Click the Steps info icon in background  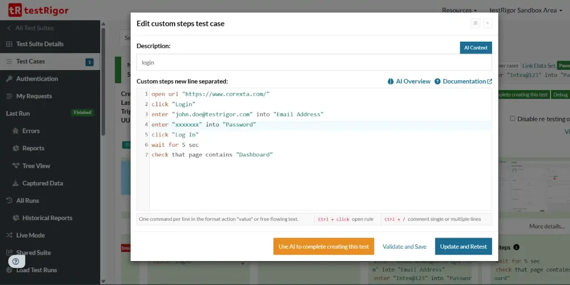pyautogui.click(x=516, y=247)
